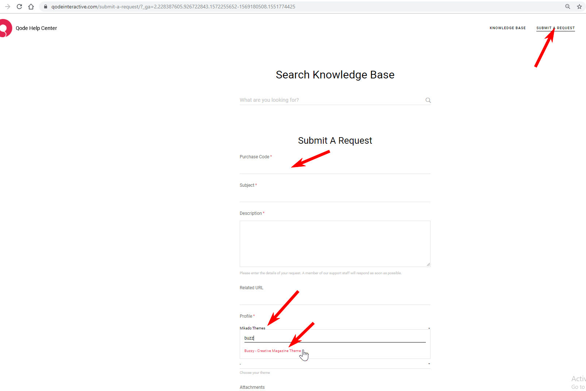Viewport: 586px width, 391px height.
Task: Click the Qode logo icon
Action: point(5,28)
